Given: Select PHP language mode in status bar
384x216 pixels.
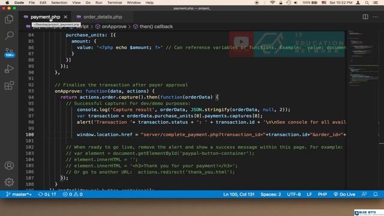Looking at the screenshot, I should [x=322, y=194].
